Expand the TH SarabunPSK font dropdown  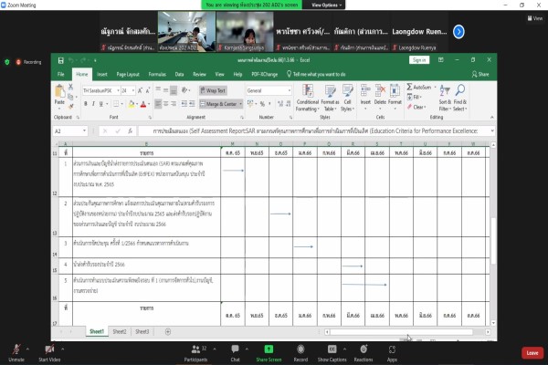coord(118,91)
